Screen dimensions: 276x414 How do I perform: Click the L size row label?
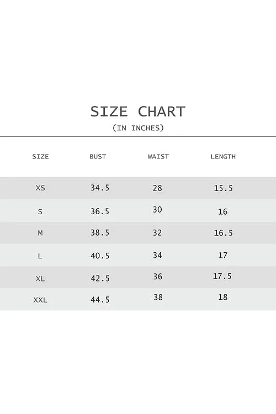(40, 256)
